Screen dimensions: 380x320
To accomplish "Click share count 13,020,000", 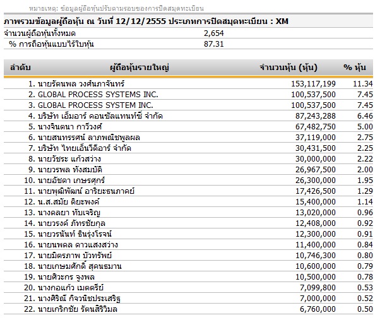I will (x=315, y=213).
